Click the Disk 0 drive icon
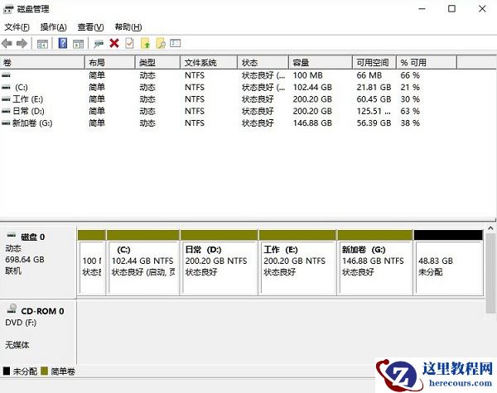This screenshot has height=393, width=497. coord(12,235)
